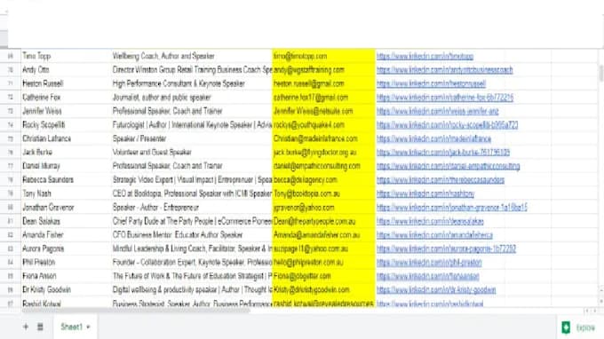This screenshot has width=604, height=339.
Task: Select Timo Topp's highlighted email cell
Action: coord(323,56)
